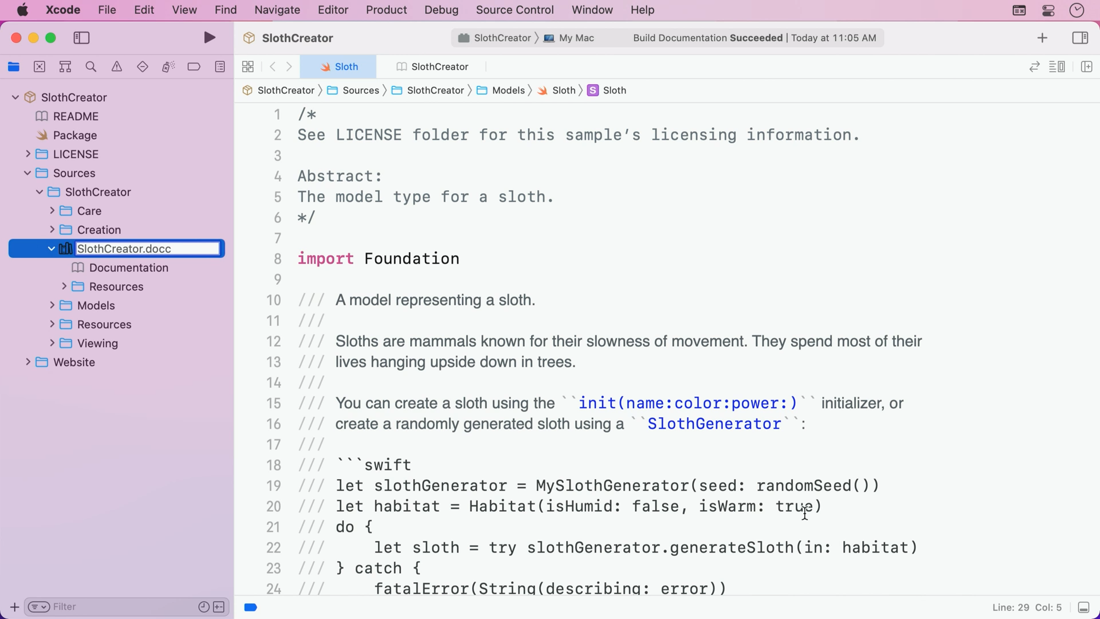
Task: Click the Library plus button in toolbar
Action: pyautogui.click(x=1042, y=38)
